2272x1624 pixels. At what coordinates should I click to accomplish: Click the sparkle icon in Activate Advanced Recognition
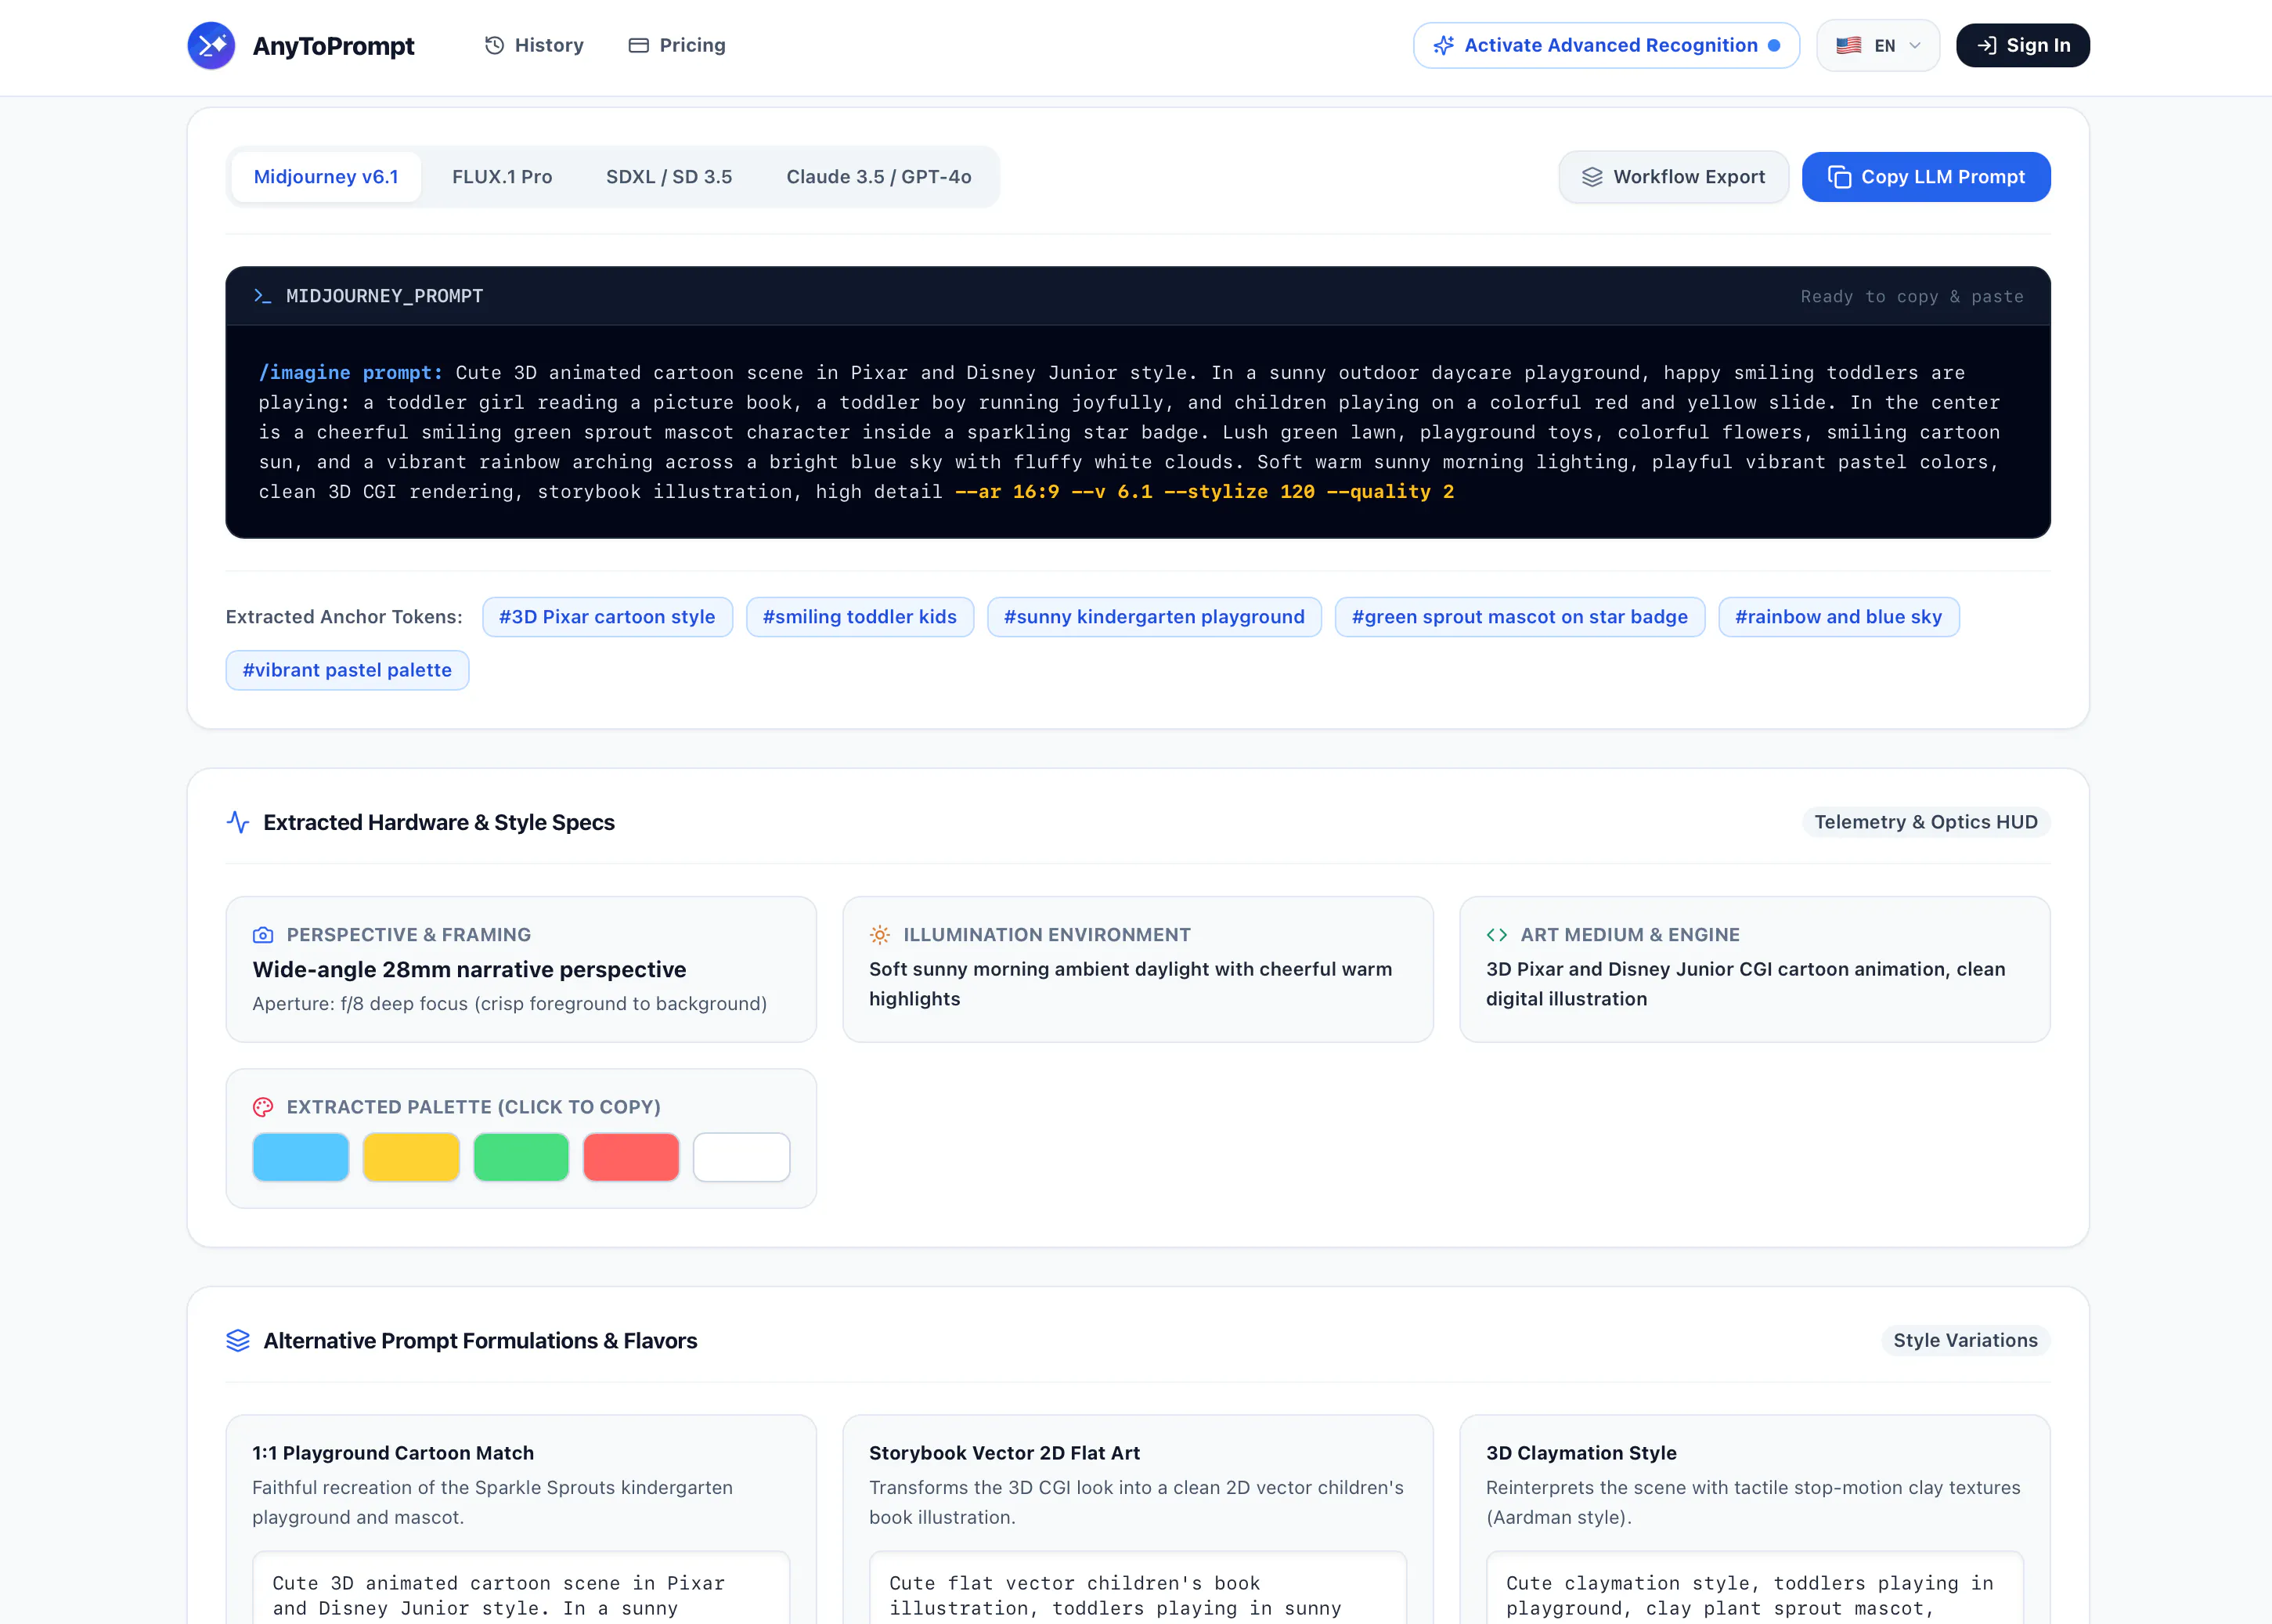tap(1444, 45)
